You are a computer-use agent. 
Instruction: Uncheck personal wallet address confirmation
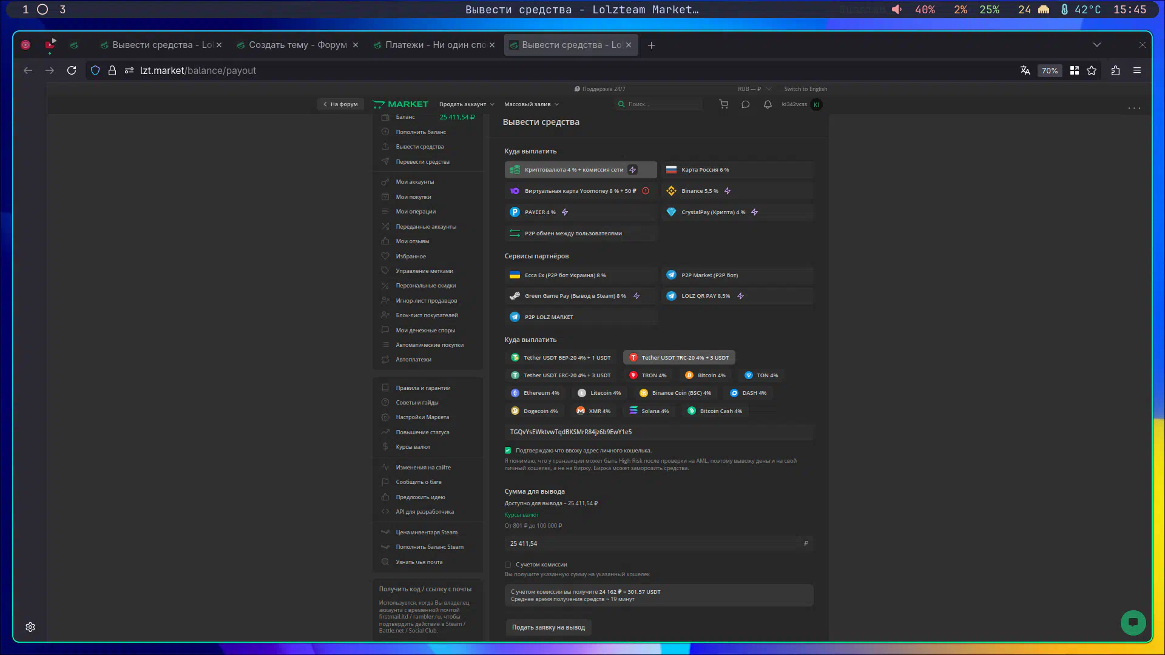[x=508, y=451]
